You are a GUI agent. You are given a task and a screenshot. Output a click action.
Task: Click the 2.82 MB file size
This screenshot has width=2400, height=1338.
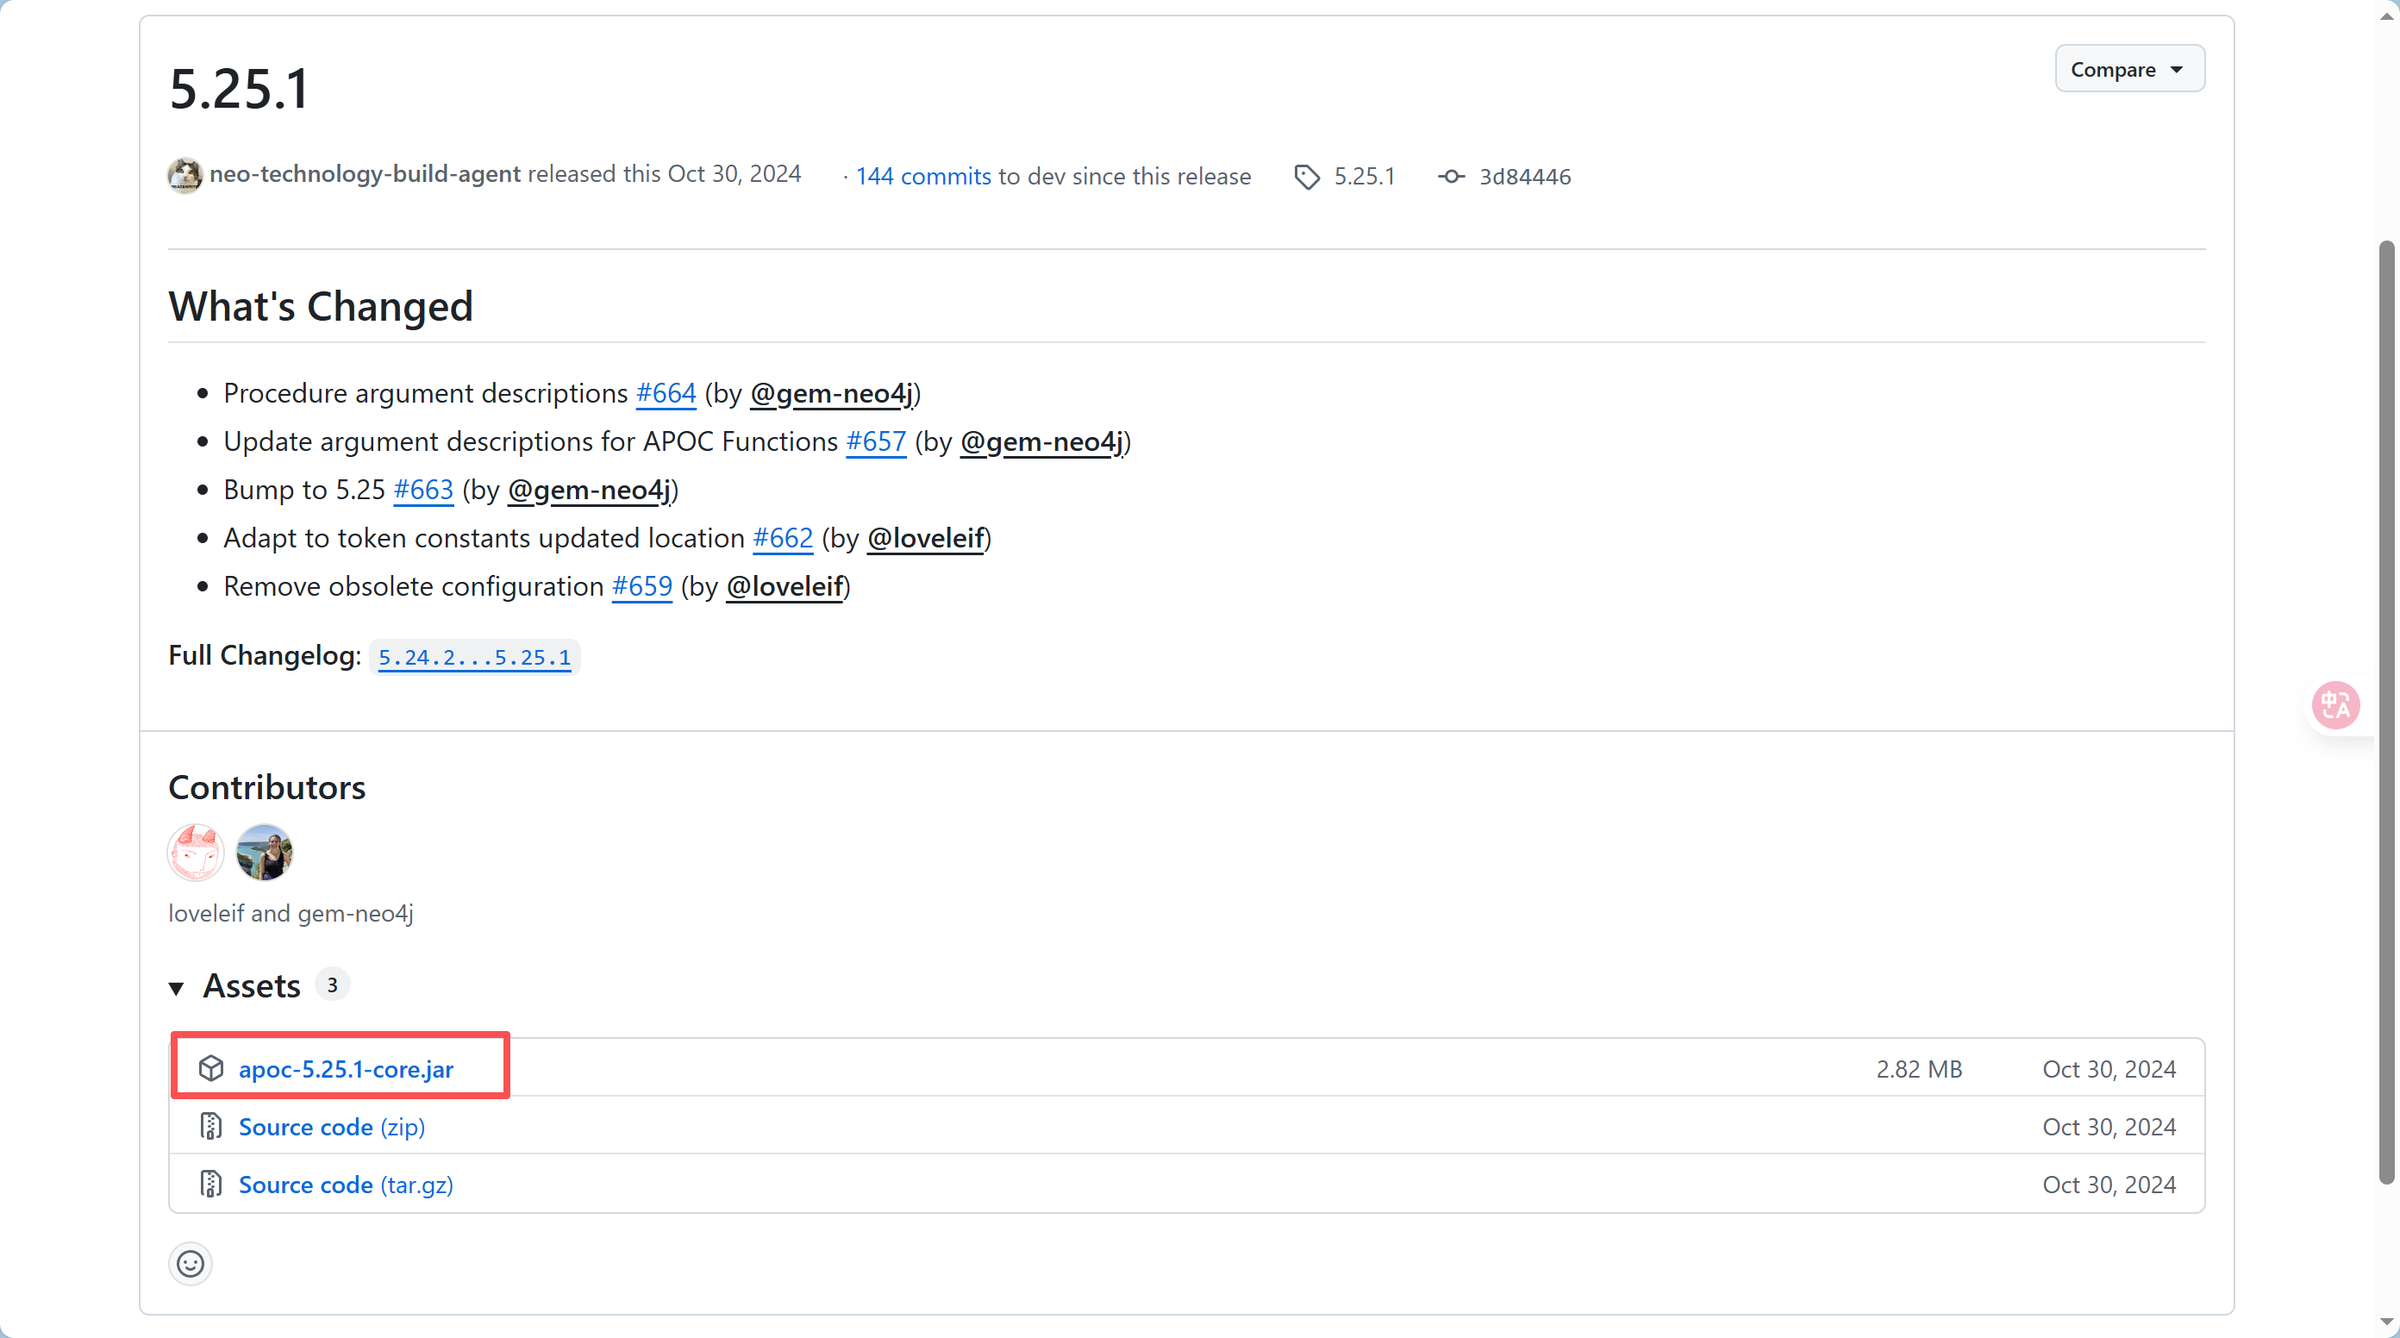[1919, 1069]
